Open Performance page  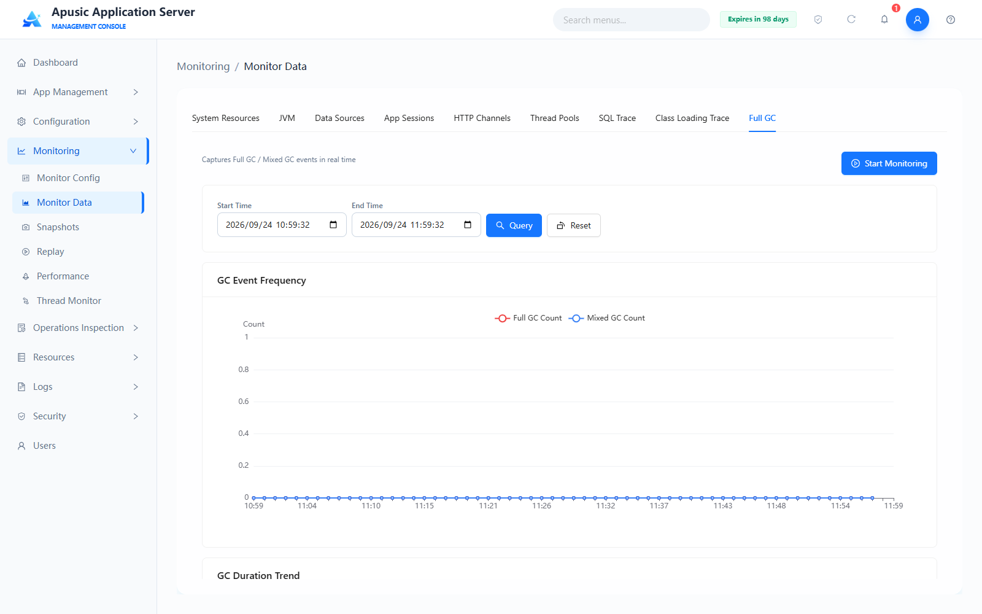click(78, 276)
